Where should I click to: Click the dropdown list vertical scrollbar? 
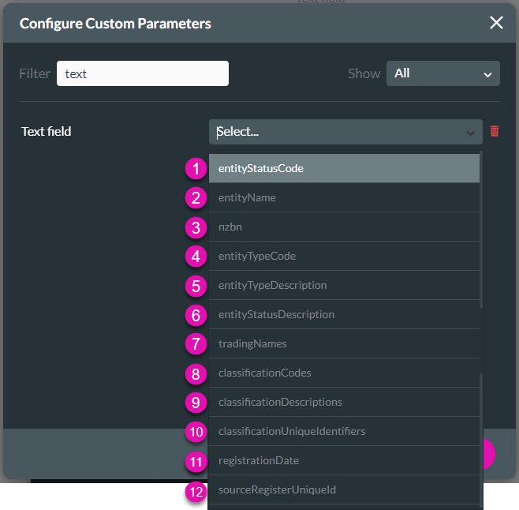click(481, 230)
